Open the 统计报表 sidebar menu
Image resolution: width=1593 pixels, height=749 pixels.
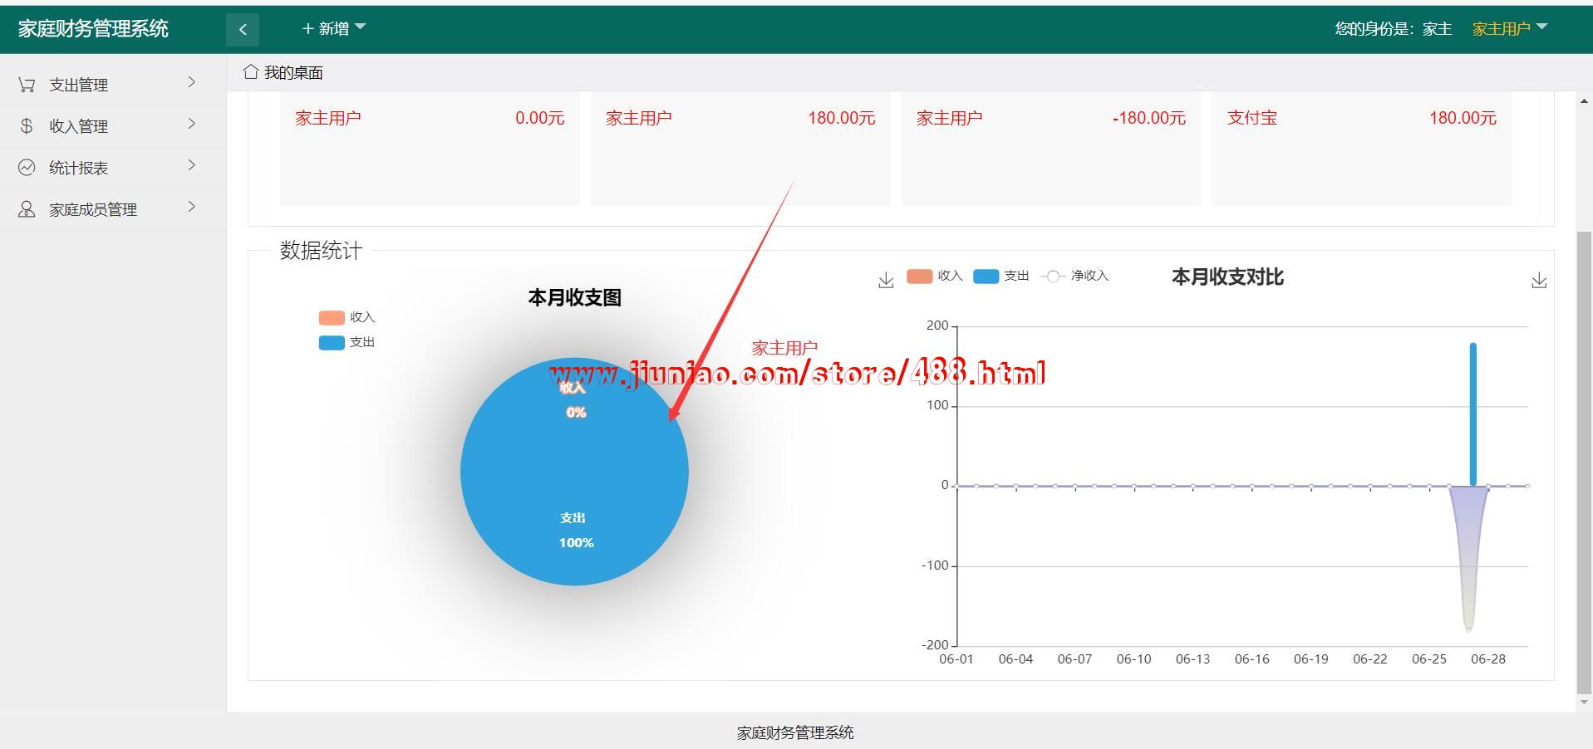tap(79, 168)
